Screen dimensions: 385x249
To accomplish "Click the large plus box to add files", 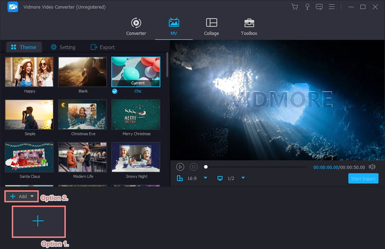I will 38,222.
